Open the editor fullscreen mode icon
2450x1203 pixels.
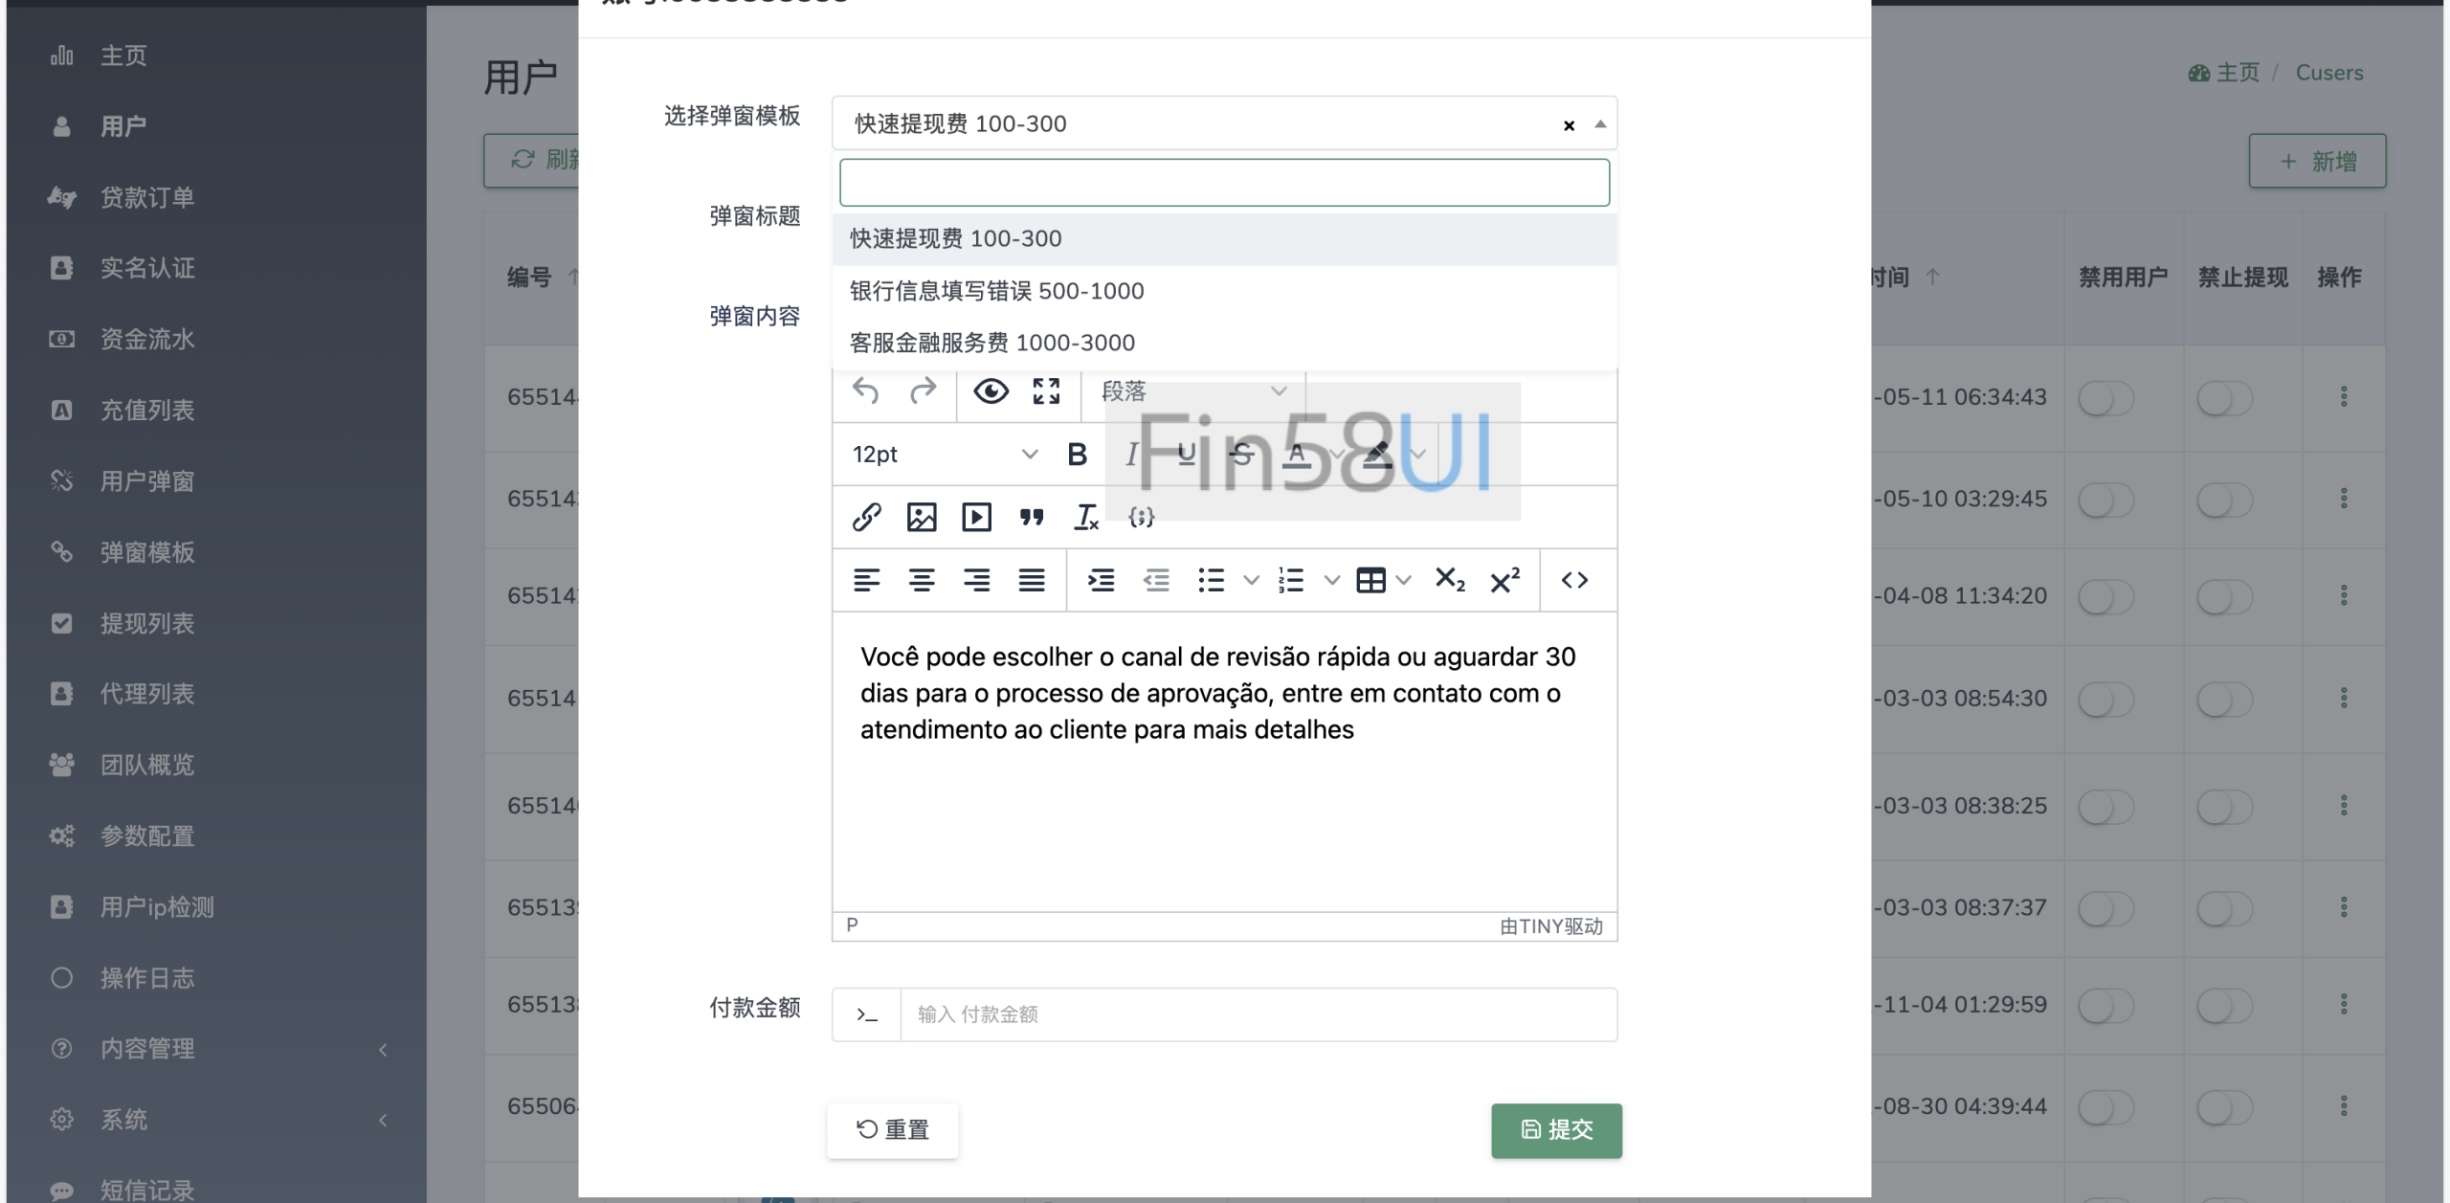click(x=1045, y=390)
